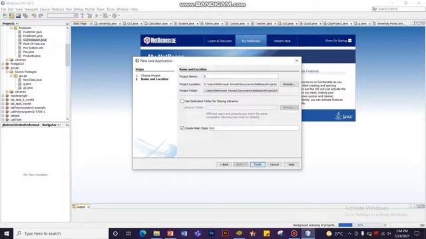The height and width of the screenshot is (239, 426).
Task: Click the Java logo on Start Page
Action: pyautogui.click(x=343, y=116)
